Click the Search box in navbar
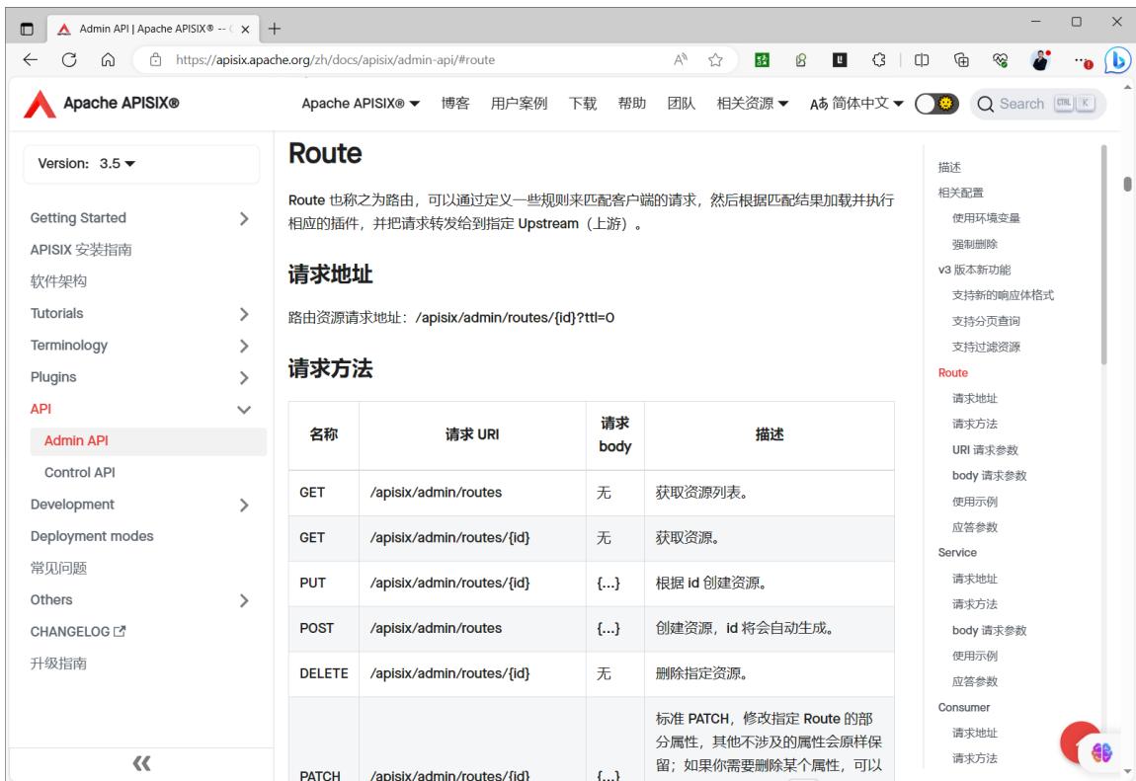 pos(1037,104)
